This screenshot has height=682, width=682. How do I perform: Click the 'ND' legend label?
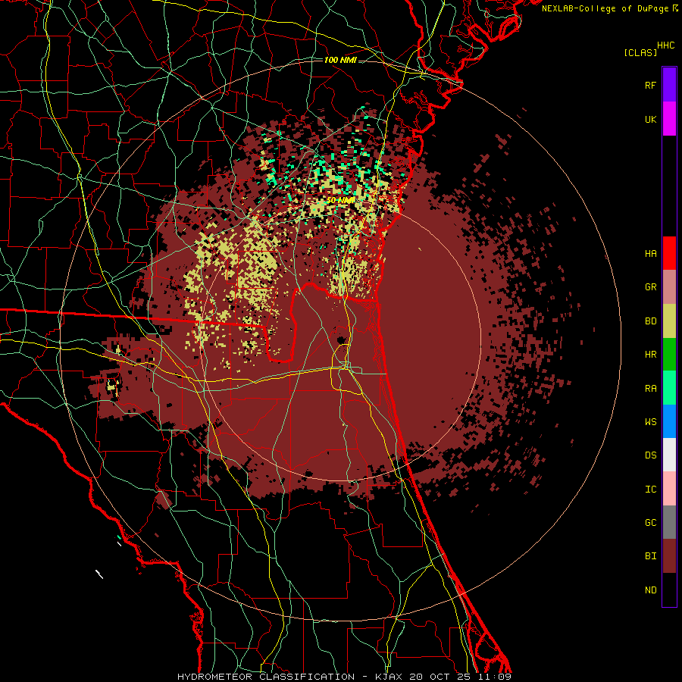coord(651,590)
